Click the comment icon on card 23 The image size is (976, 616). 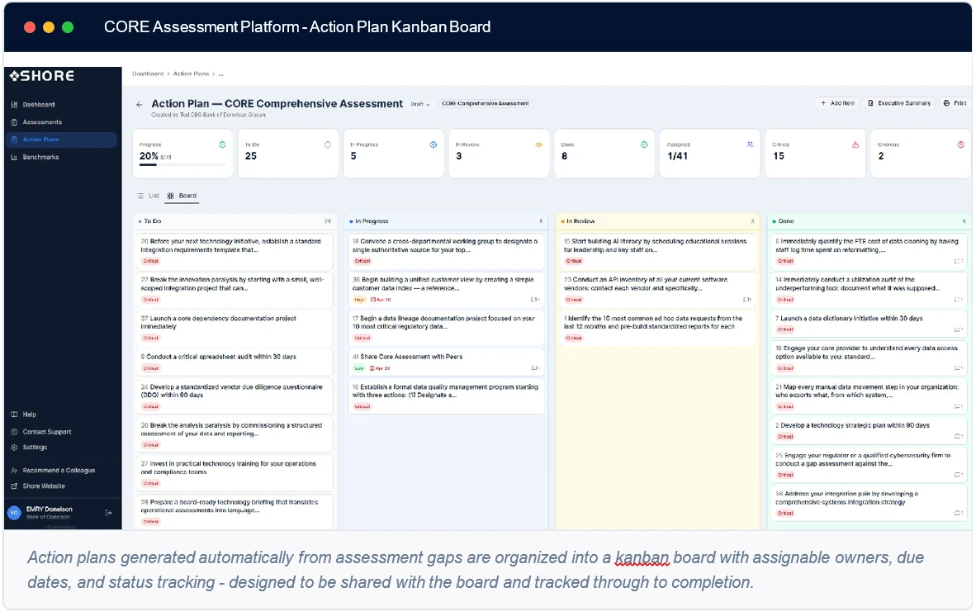746,299
